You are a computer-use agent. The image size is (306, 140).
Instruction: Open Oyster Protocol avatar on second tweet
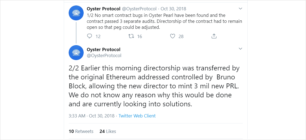(76, 52)
